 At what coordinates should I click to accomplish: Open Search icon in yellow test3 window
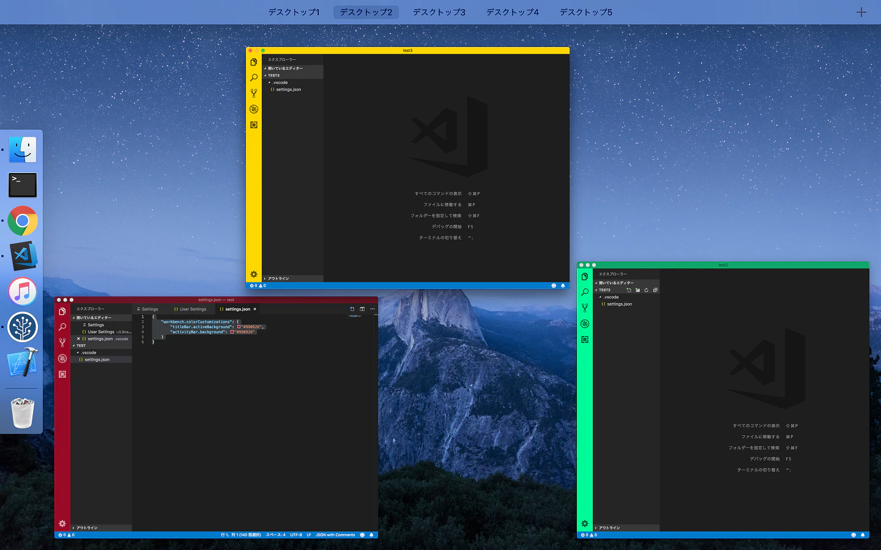254,78
